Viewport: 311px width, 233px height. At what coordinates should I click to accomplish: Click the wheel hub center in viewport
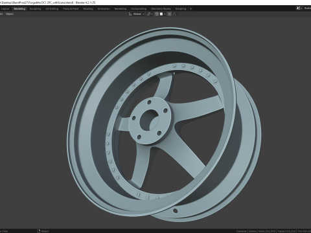pos(148,119)
